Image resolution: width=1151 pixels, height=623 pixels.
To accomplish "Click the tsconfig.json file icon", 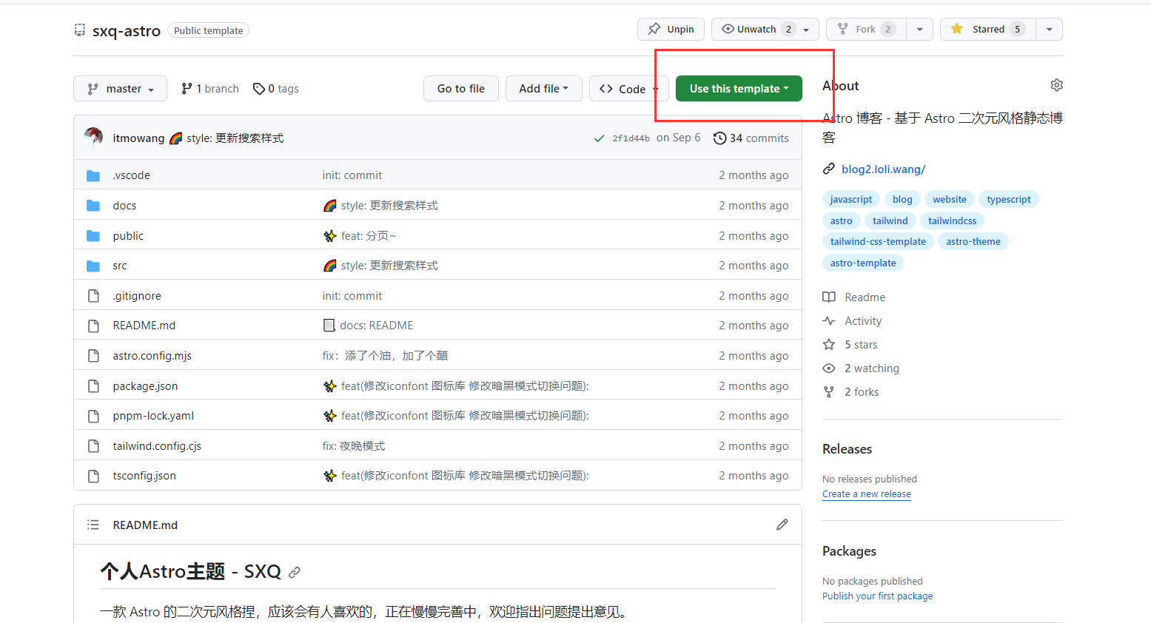I will tap(93, 476).
